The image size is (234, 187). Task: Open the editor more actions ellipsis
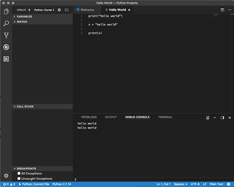pos(230,10)
